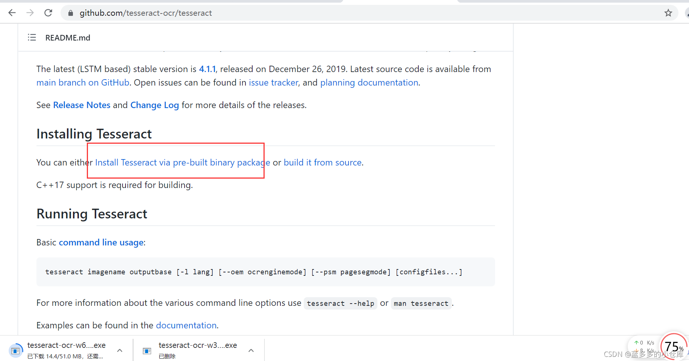The height and width of the screenshot is (361, 689).
Task: Click the 'C++17 support is required' text
Action: pos(115,185)
